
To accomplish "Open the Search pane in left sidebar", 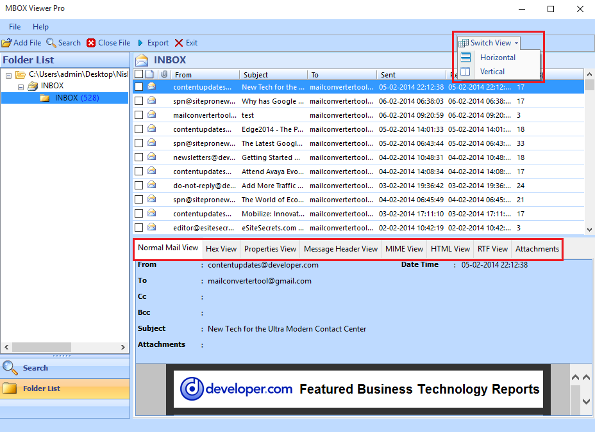I will pyautogui.click(x=35, y=368).
